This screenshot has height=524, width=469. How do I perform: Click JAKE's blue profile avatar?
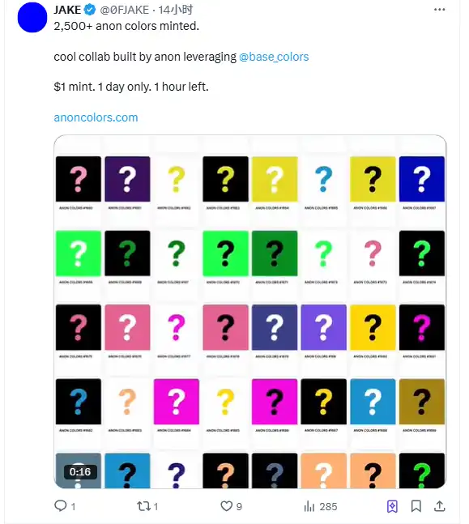click(x=32, y=17)
